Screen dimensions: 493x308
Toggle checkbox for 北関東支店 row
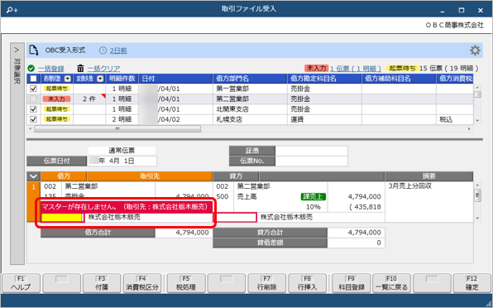point(33,109)
